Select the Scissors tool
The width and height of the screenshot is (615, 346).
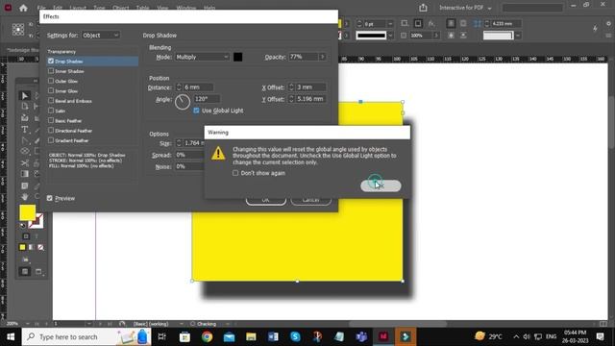[x=24, y=162]
